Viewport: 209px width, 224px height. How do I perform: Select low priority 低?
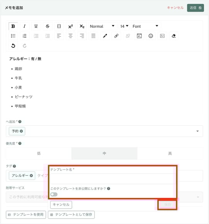click(39, 153)
